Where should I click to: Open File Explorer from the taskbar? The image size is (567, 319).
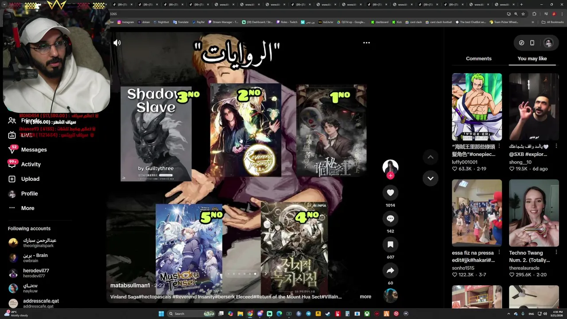240,314
